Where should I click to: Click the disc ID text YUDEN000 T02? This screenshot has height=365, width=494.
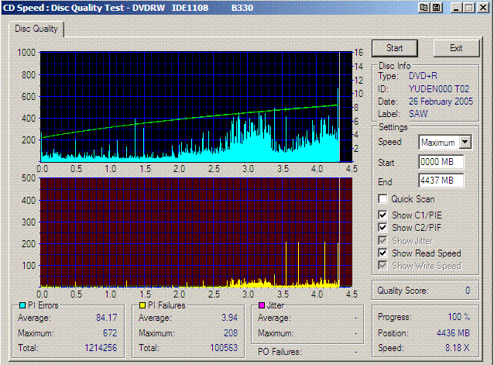[x=439, y=89]
